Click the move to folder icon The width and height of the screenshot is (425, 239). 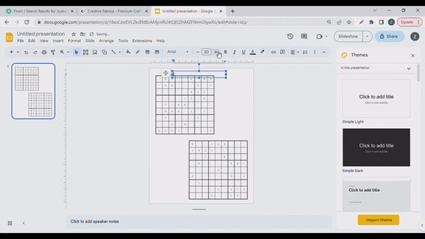[x=82, y=34]
